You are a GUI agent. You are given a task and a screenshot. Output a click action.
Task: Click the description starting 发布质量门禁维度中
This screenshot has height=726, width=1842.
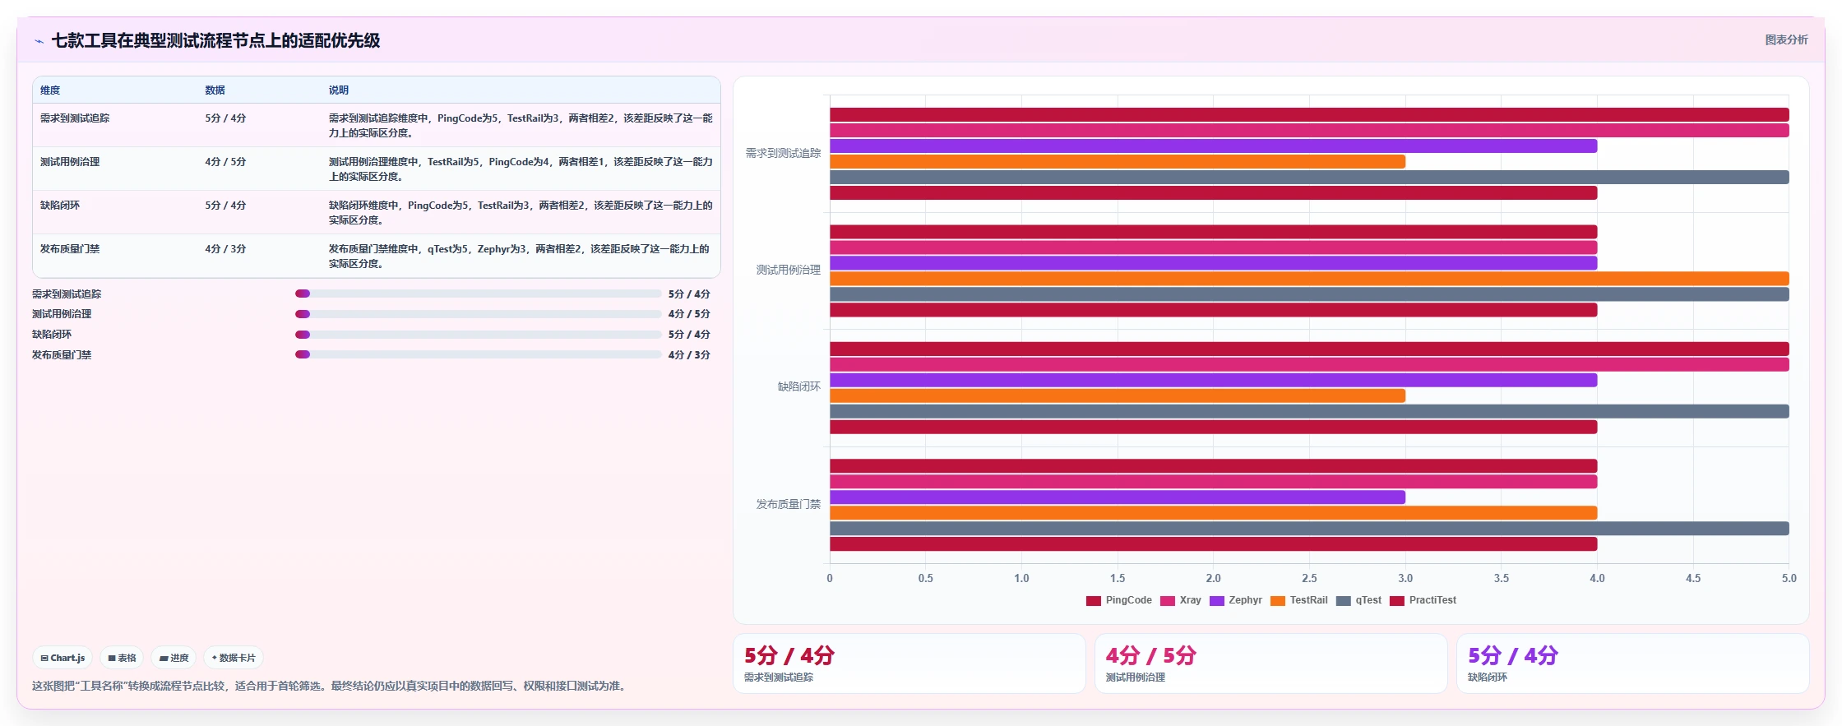[x=521, y=257]
